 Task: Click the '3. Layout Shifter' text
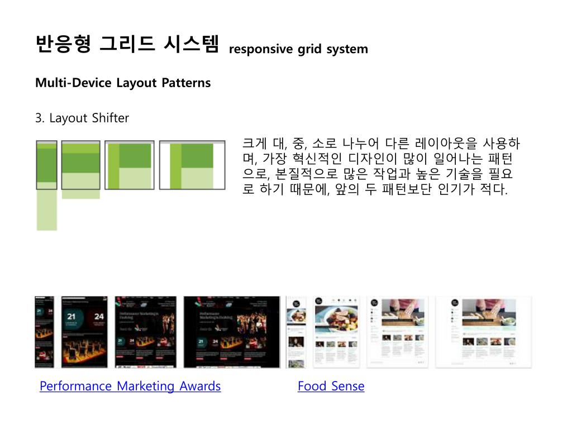82,118
